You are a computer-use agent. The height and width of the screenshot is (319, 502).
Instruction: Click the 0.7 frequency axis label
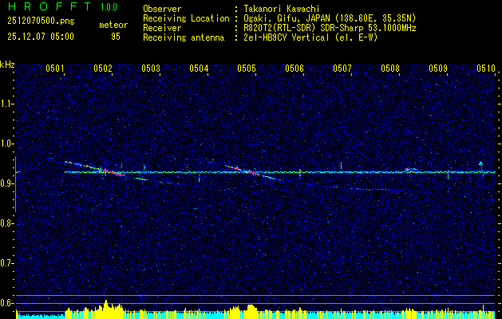click(x=7, y=262)
